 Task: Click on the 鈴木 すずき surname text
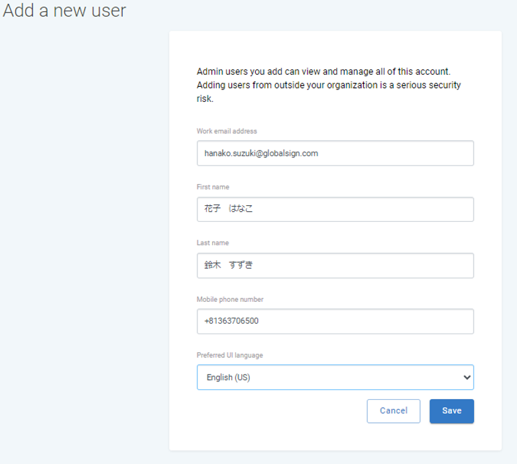(x=229, y=265)
